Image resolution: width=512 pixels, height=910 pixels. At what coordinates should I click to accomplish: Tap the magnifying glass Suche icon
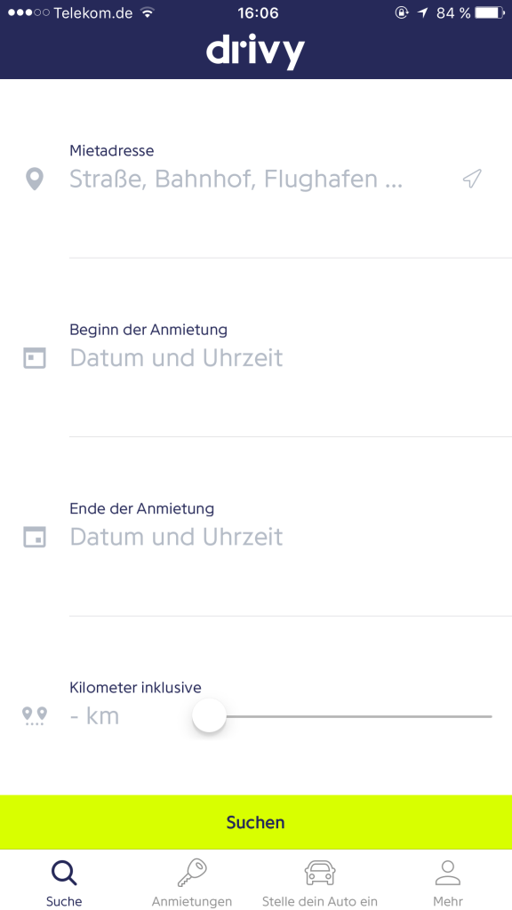(64, 873)
